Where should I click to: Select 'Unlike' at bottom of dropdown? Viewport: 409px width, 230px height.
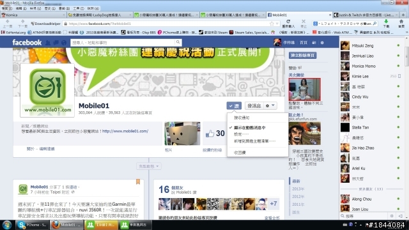tap(240, 153)
